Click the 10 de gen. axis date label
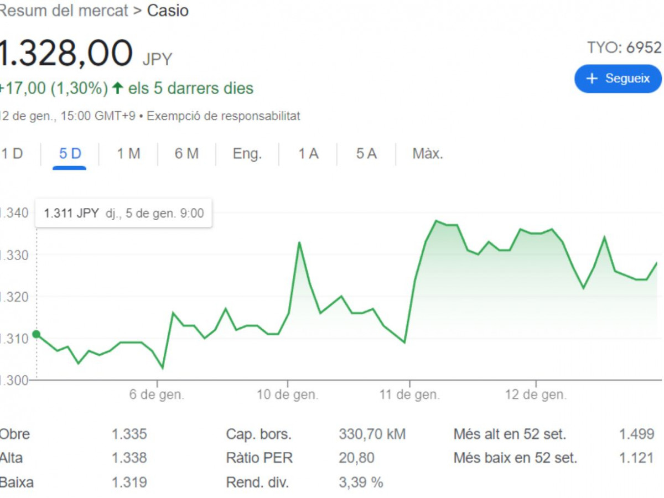Viewport: 664px width, 498px height. point(288,395)
